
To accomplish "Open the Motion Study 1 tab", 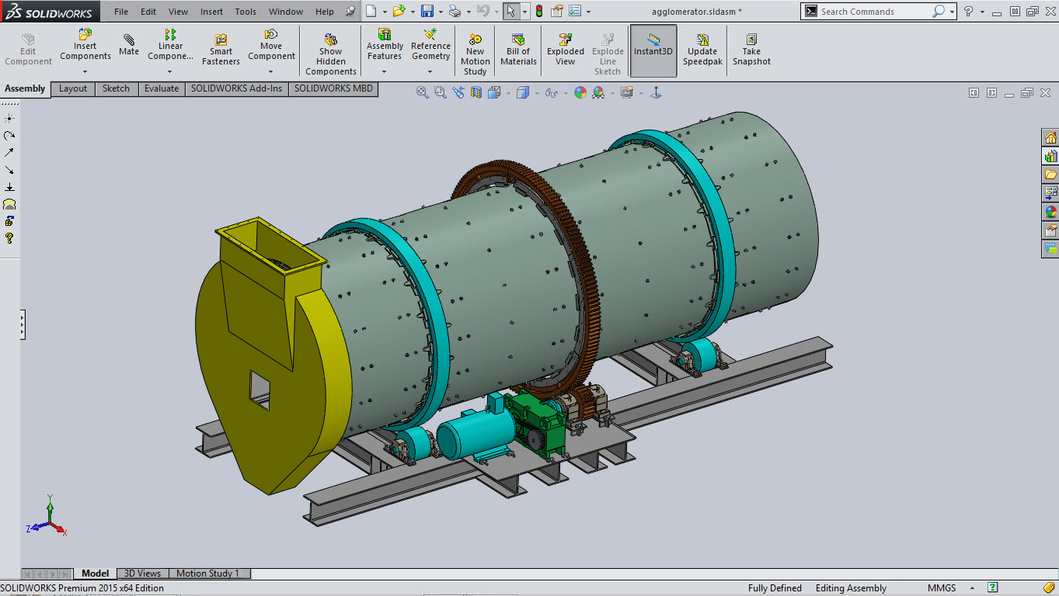I will point(207,573).
